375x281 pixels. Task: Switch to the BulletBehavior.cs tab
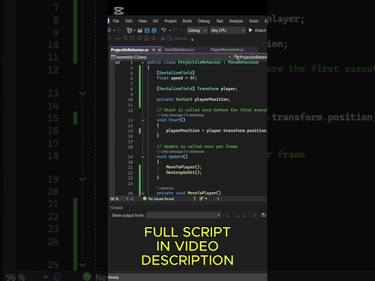179,50
